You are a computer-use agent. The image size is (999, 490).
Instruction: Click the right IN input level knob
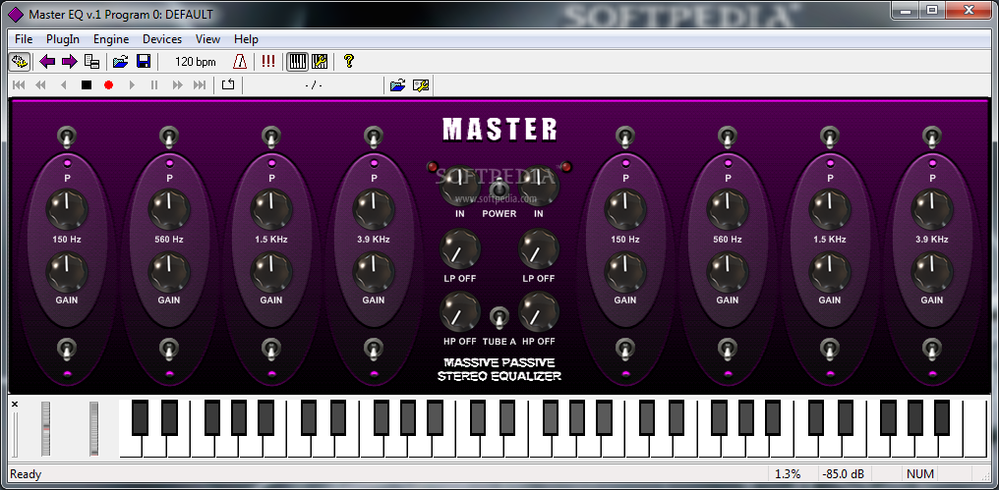coord(539,186)
